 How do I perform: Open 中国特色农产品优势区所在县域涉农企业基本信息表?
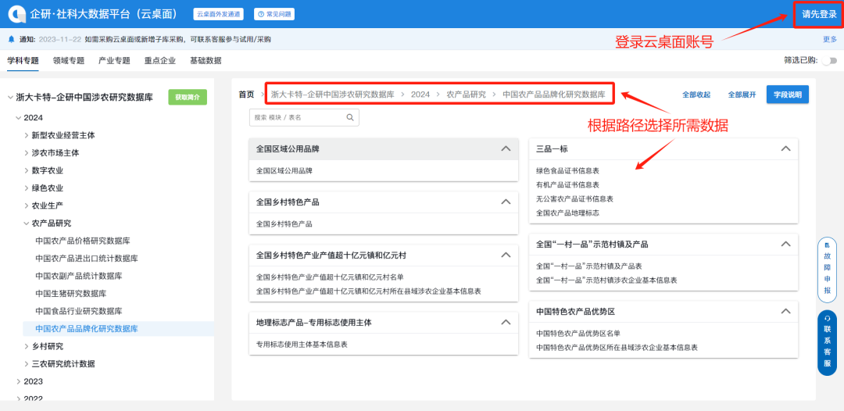(x=617, y=348)
